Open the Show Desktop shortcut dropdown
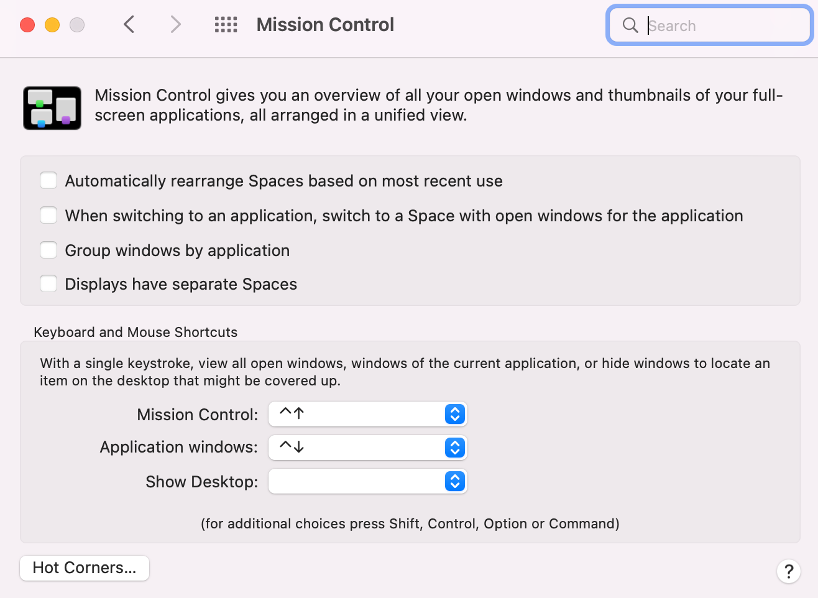The width and height of the screenshot is (818, 598). click(x=367, y=481)
